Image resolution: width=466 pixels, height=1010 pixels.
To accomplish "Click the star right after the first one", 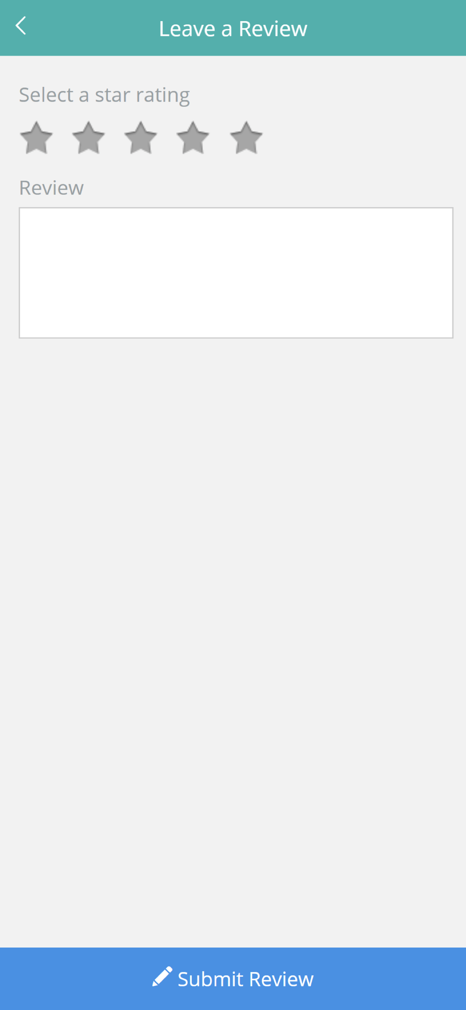I will coord(88,138).
